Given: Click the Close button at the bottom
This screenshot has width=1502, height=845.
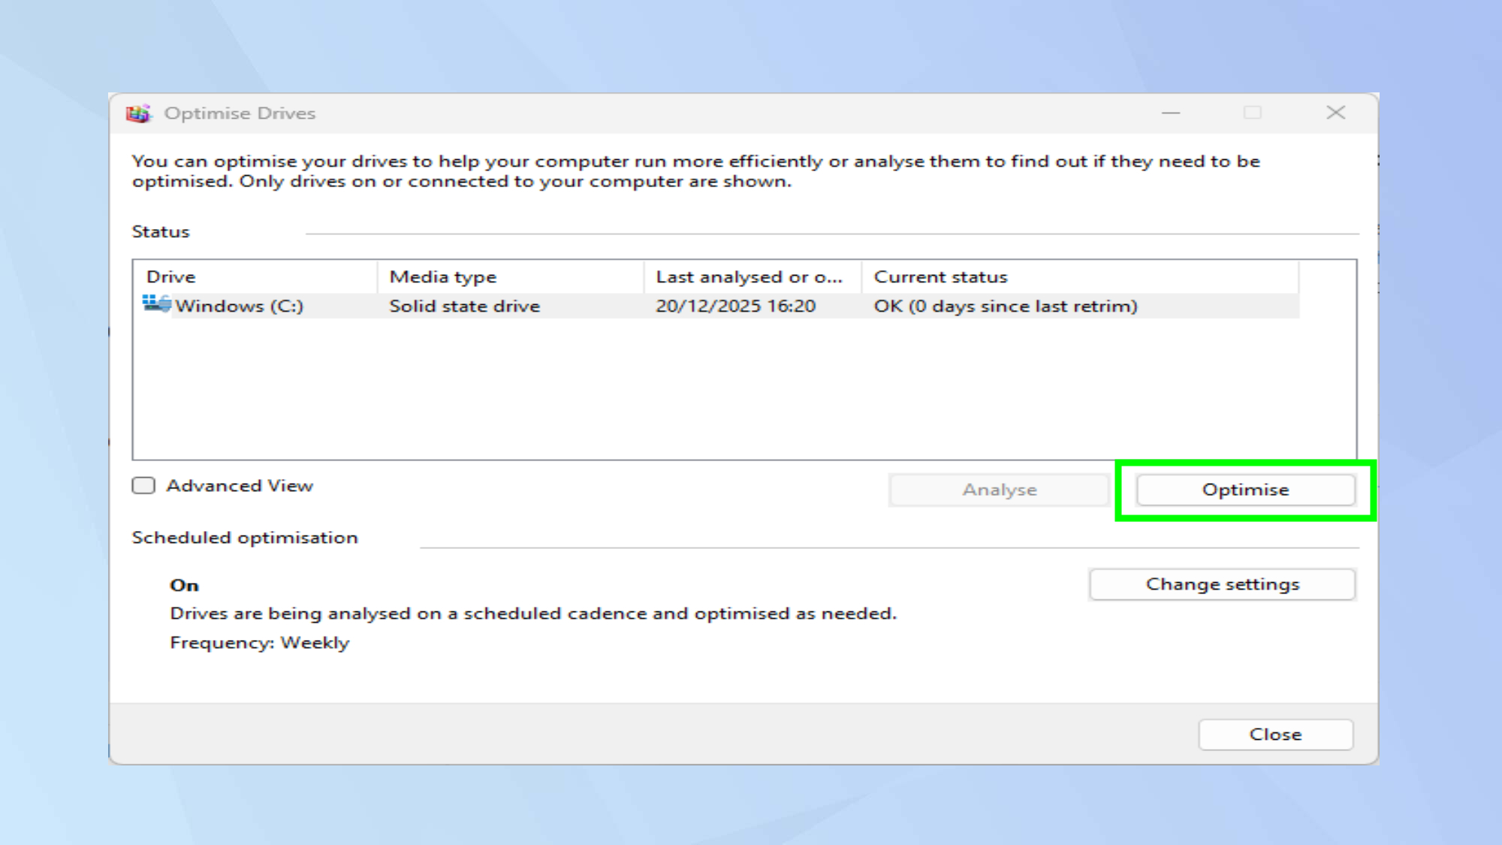Looking at the screenshot, I should (x=1274, y=734).
